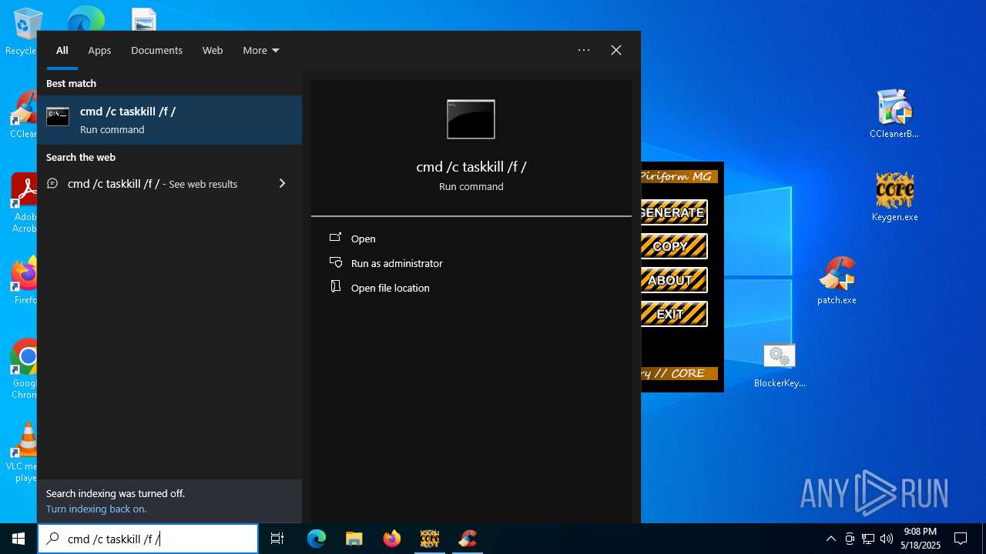Expand web result arrow chevron
This screenshot has width=986, height=554.
coord(282,183)
